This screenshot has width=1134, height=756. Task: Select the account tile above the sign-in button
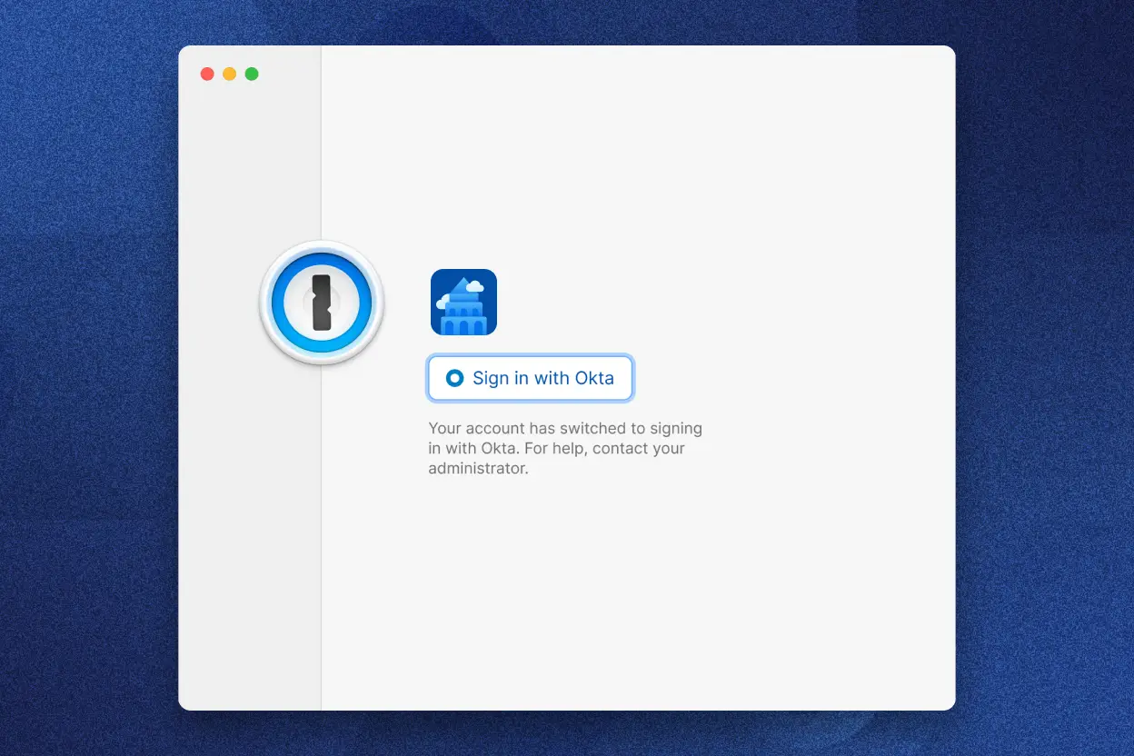[463, 302]
